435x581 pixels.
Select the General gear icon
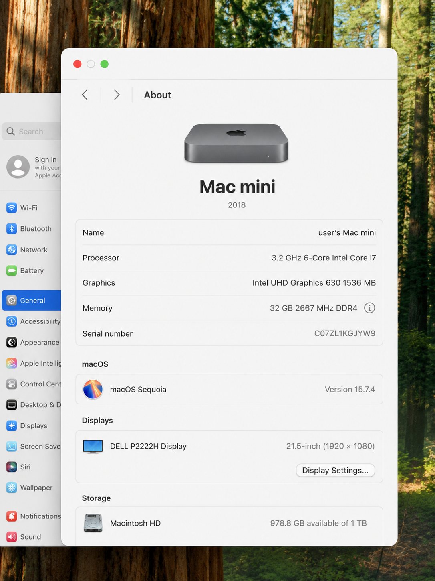(12, 301)
